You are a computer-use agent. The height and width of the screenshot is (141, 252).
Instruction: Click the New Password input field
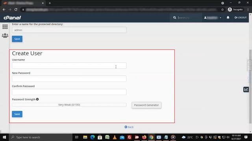[69, 79]
